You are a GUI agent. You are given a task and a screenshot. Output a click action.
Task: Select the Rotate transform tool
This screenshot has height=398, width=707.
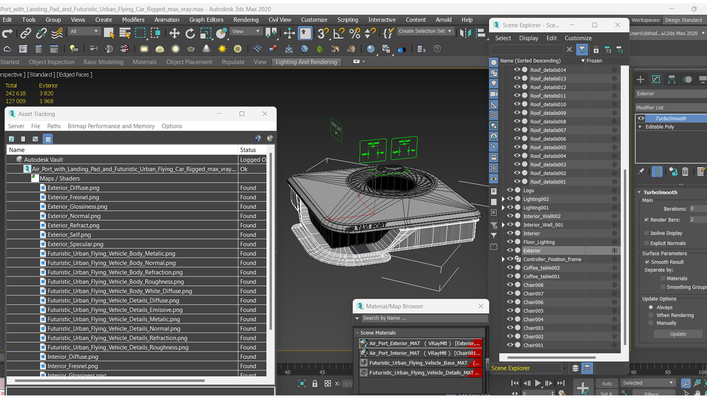tap(190, 33)
